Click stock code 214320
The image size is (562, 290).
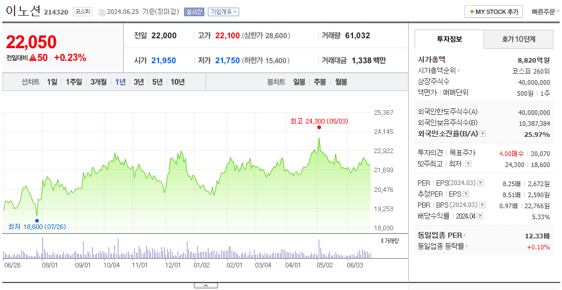point(56,12)
